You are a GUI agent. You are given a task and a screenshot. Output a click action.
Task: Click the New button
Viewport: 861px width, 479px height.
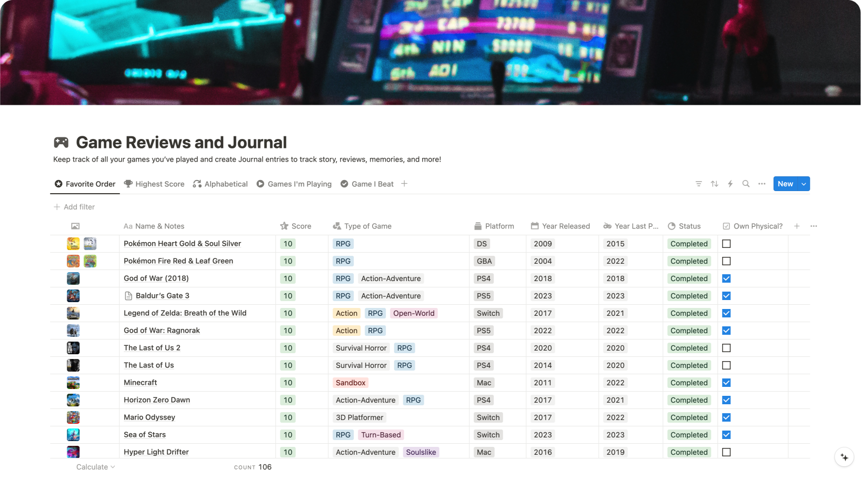click(x=785, y=184)
